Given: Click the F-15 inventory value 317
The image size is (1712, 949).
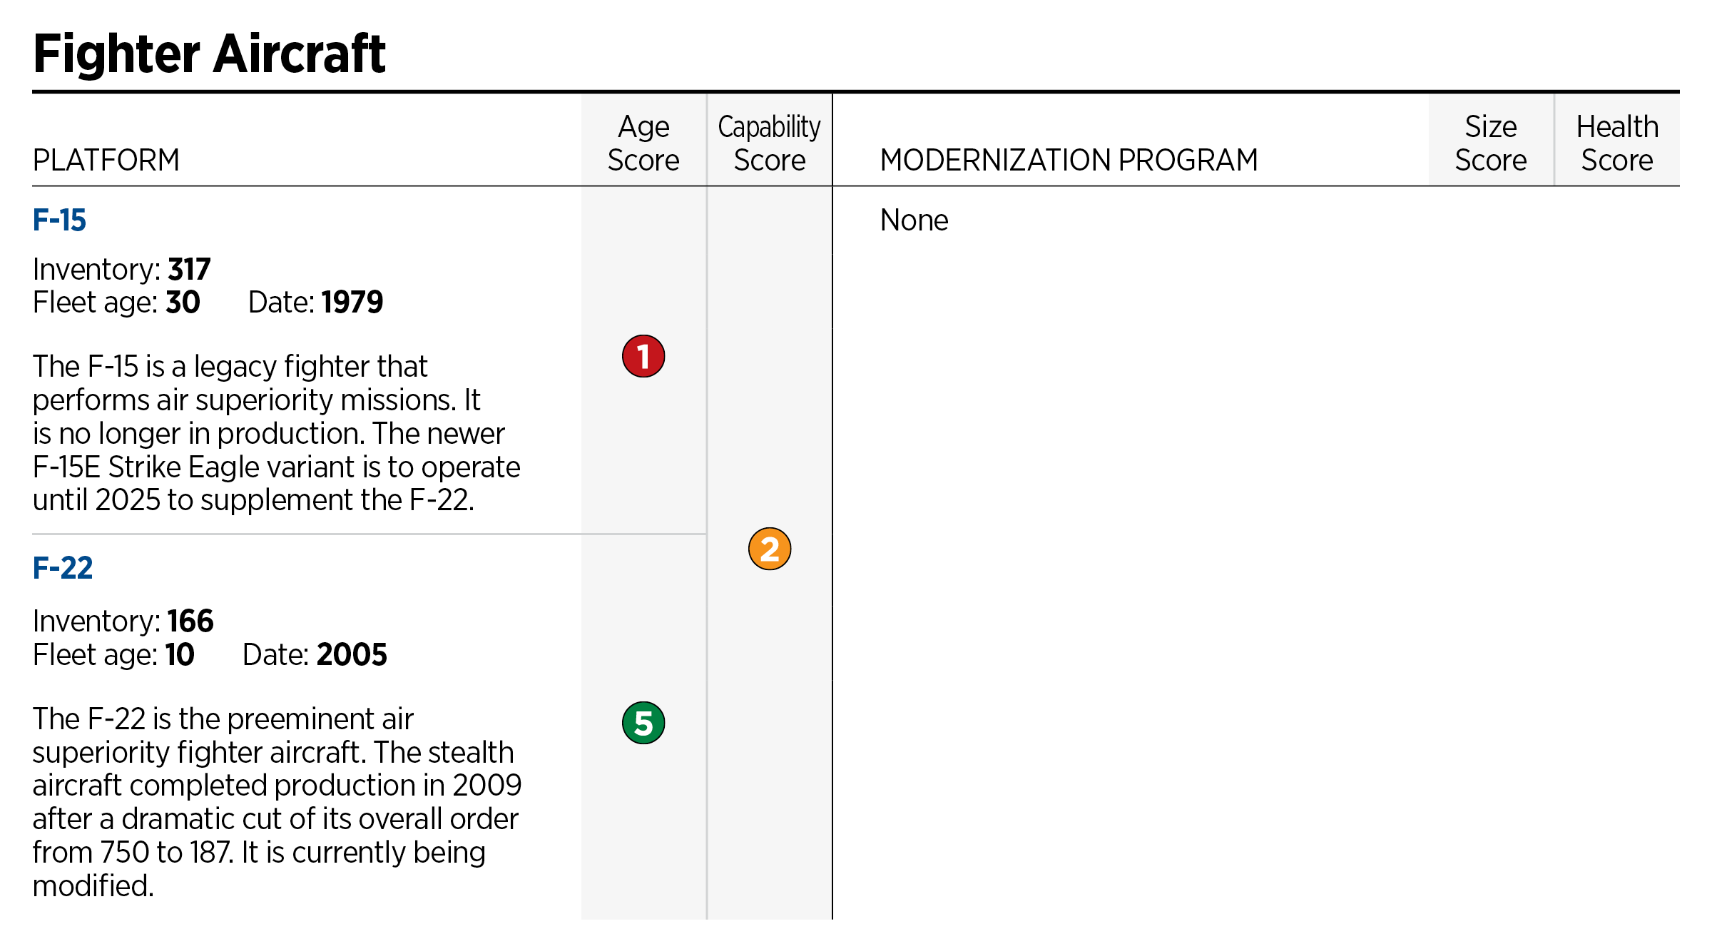Looking at the screenshot, I should [x=189, y=270].
